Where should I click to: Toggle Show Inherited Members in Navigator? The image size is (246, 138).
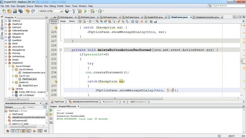coord(8,131)
